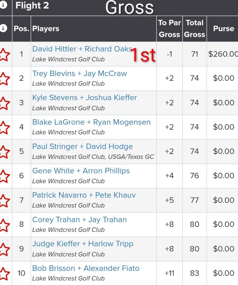Toggle star for Judge Kieffer + Harlow Tripp

click(x=4, y=249)
